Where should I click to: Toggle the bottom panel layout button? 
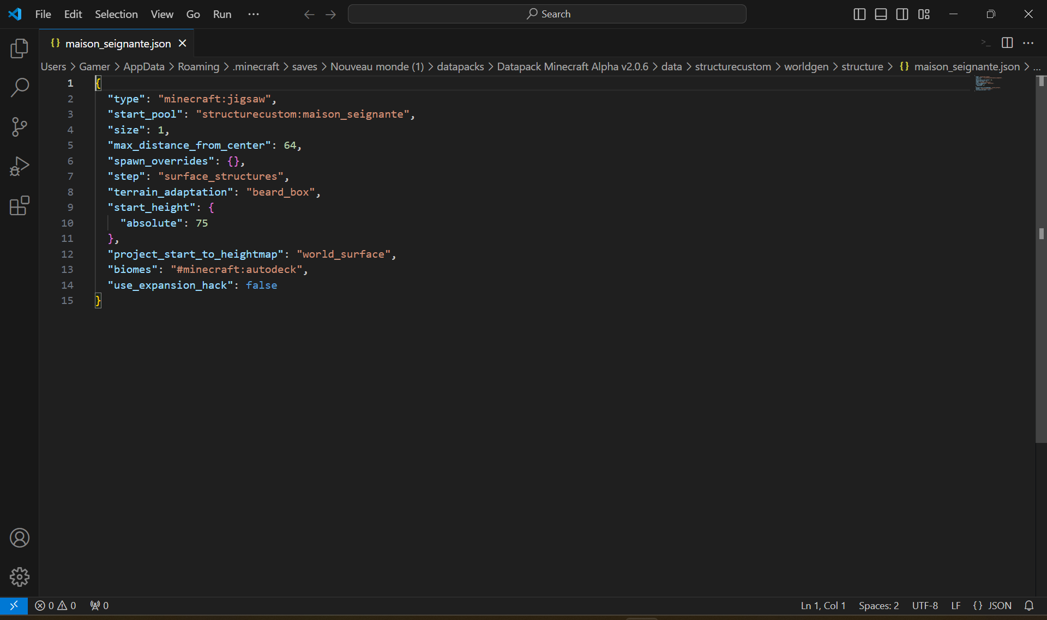click(x=881, y=14)
